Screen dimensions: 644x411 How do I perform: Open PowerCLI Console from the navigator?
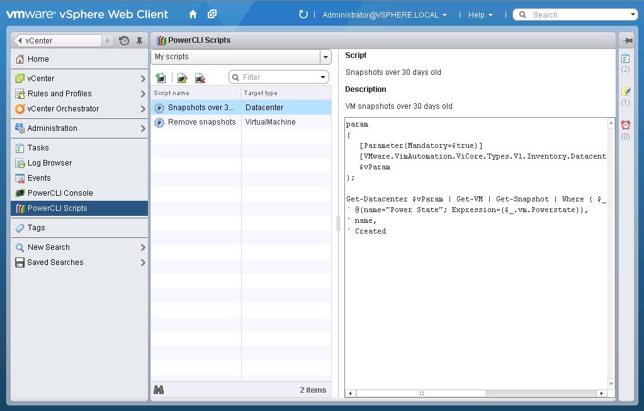(79, 193)
